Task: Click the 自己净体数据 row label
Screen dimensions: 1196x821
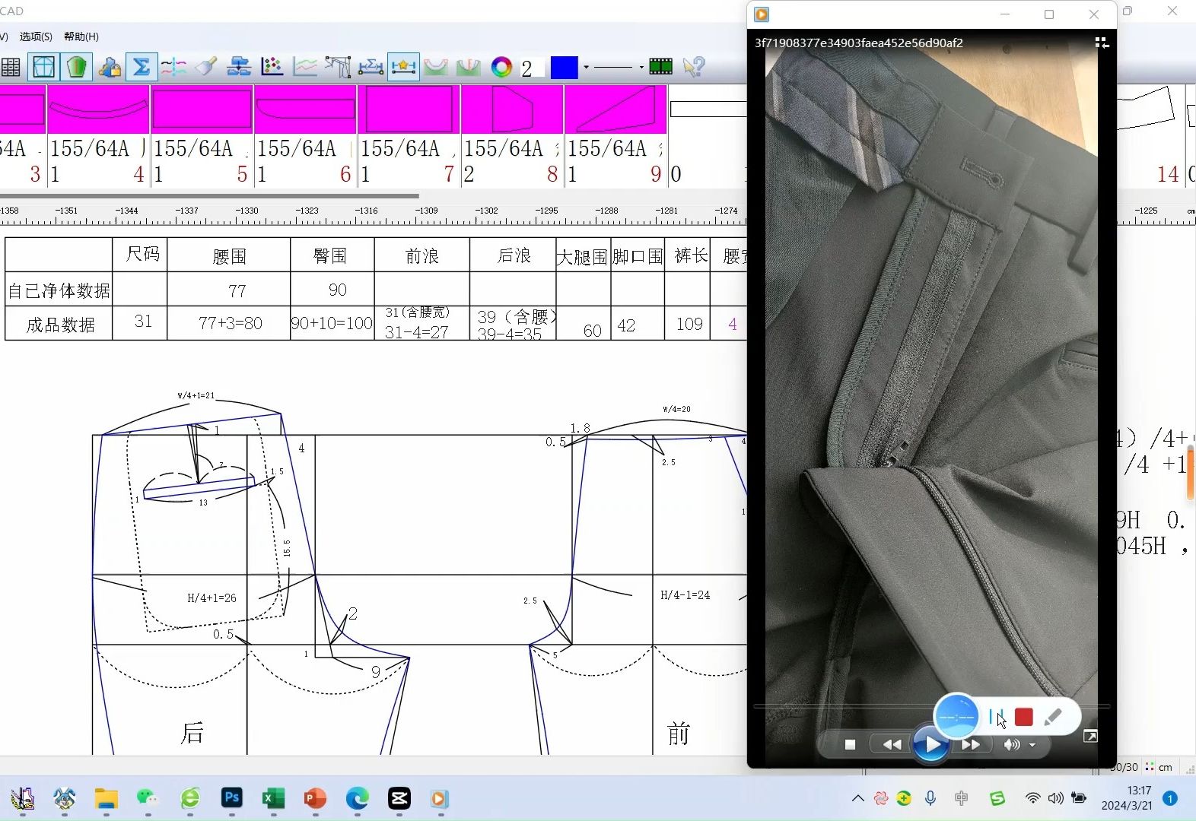Action: tap(59, 290)
